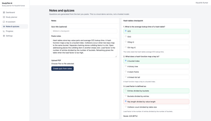This screenshot has width=211, height=121.
Task: Click the 'Upload PDF' label
Action: [x=56, y=60]
